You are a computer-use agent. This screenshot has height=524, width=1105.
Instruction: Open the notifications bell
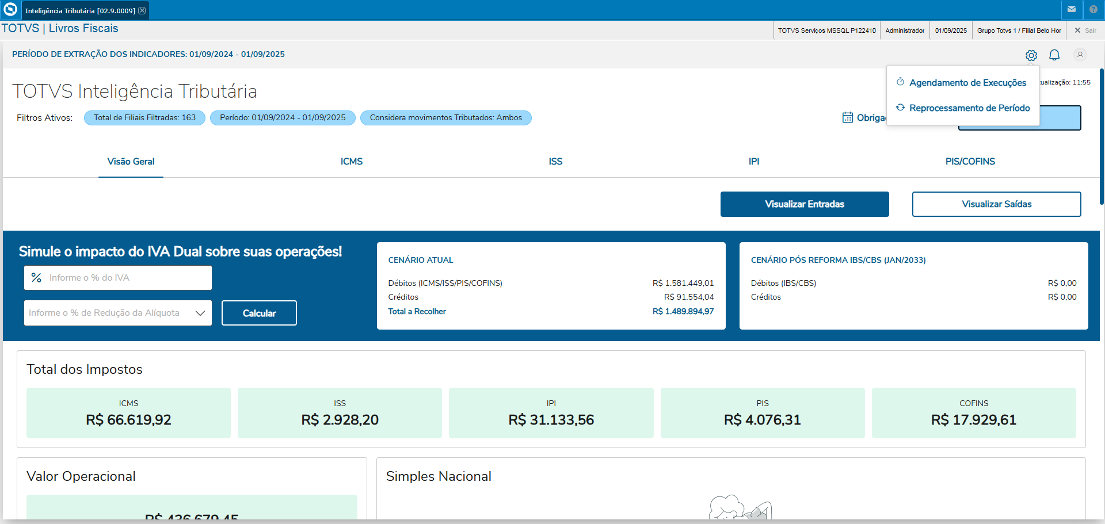(x=1054, y=55)
